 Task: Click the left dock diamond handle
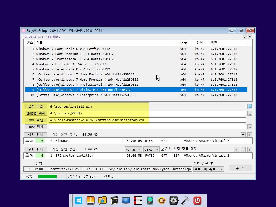71,201
